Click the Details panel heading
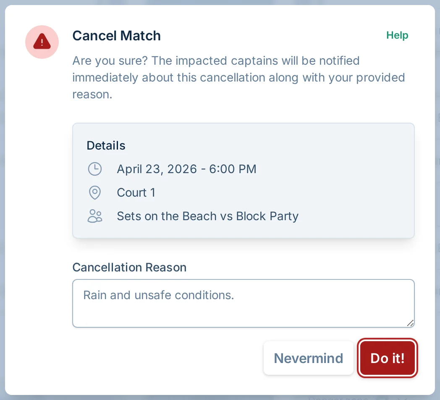The image size is (440, 400). click(x=106, y=145)
